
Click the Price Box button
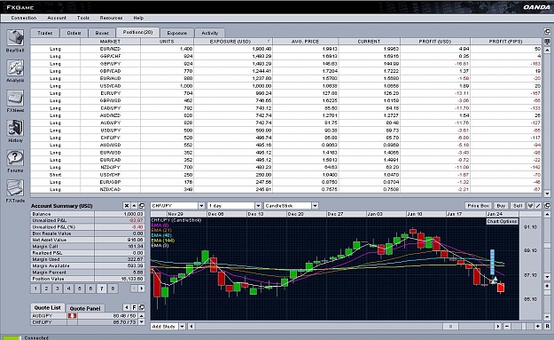tap(479, 206)
